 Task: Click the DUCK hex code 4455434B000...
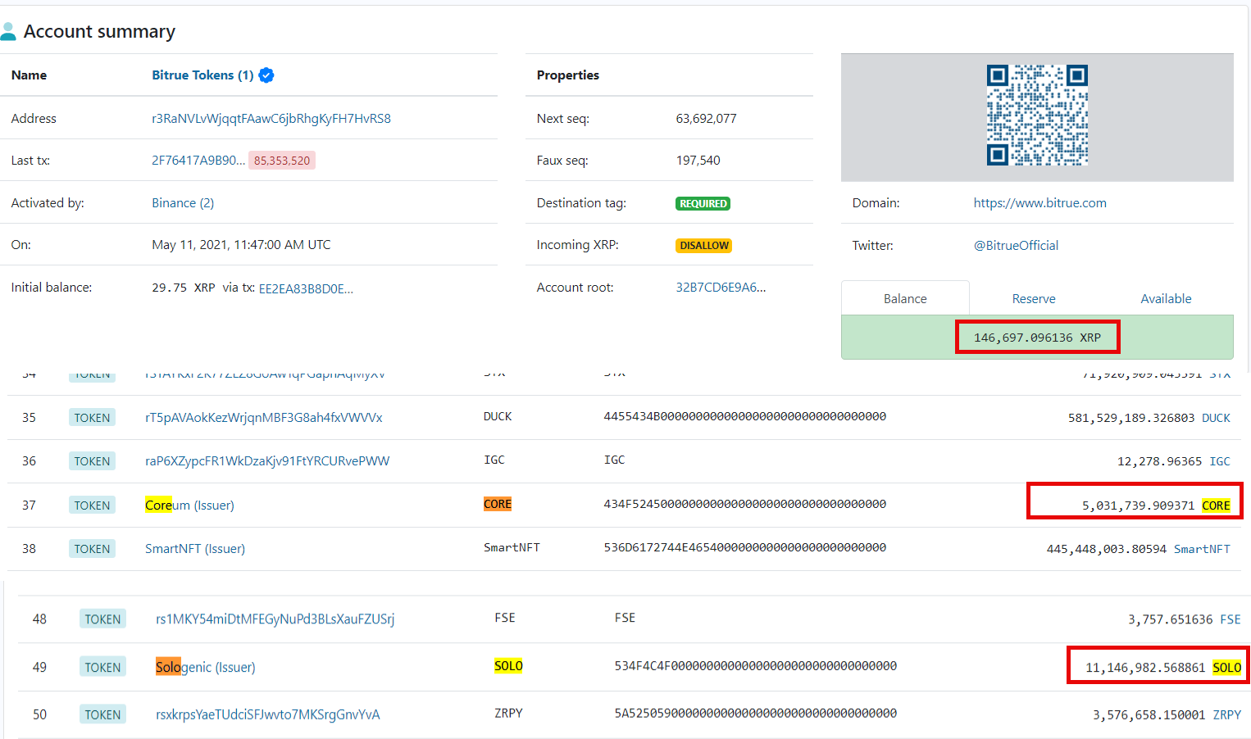(x=745, y=416)
